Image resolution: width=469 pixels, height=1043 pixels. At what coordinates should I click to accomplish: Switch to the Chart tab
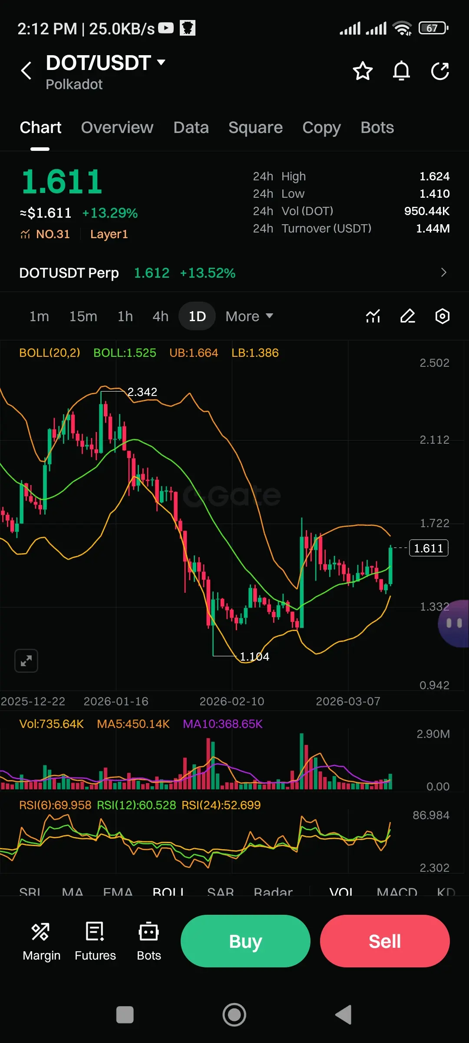40,128
